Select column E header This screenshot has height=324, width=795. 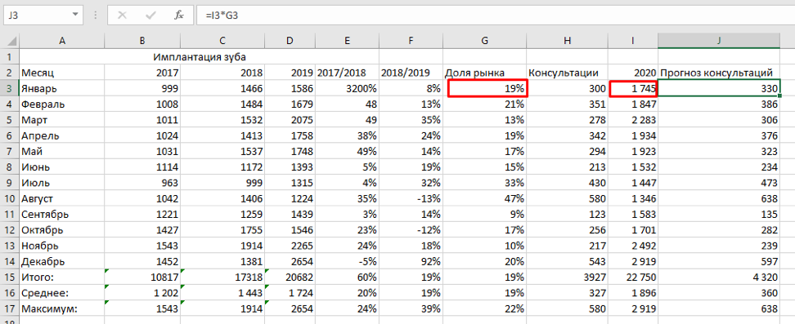(x=347, y=41)
